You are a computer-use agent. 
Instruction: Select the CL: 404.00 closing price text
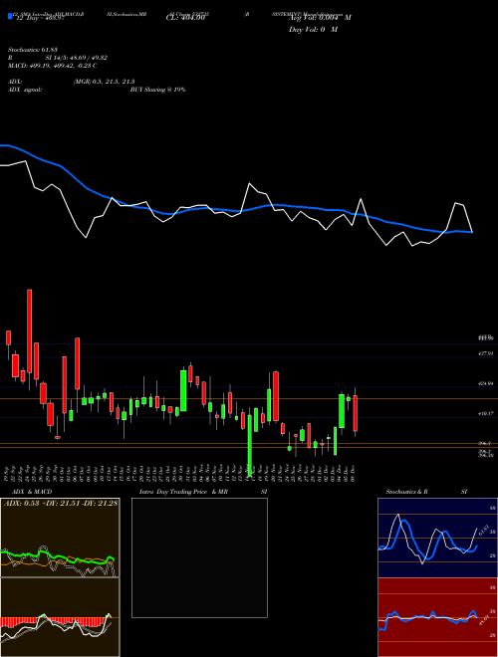tap(185, 18)
